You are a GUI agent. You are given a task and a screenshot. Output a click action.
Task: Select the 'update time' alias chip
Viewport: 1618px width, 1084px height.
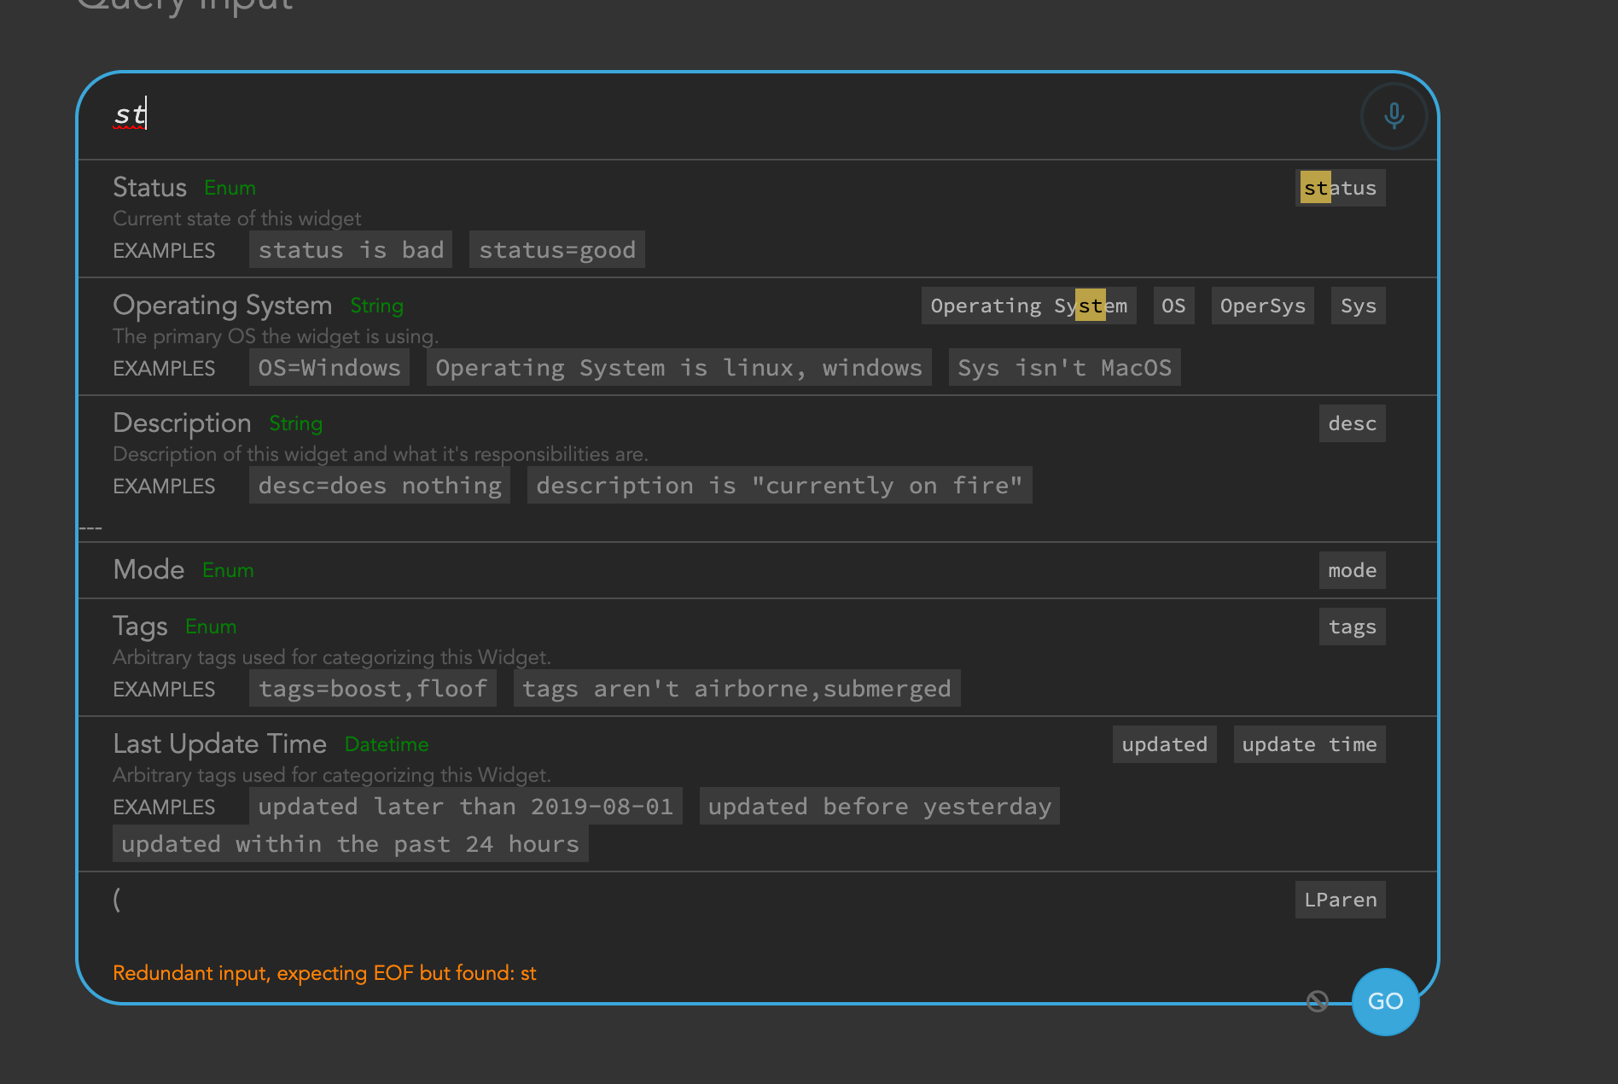click(1309, 744)
